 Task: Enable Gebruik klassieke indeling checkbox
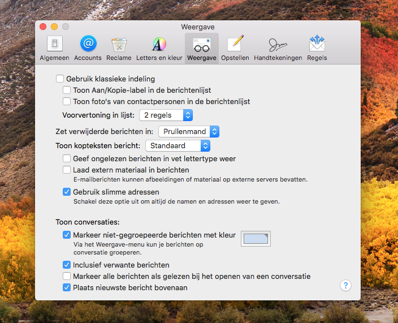point(60,79)
